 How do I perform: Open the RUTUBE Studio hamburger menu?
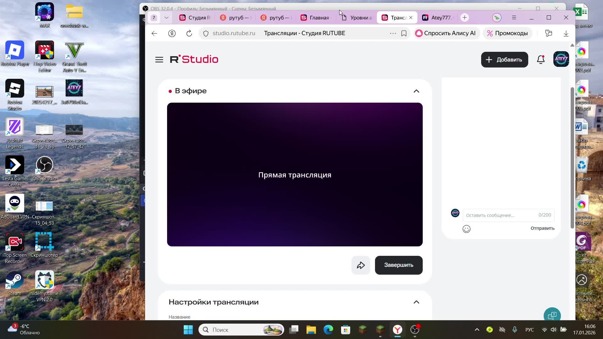159,60
